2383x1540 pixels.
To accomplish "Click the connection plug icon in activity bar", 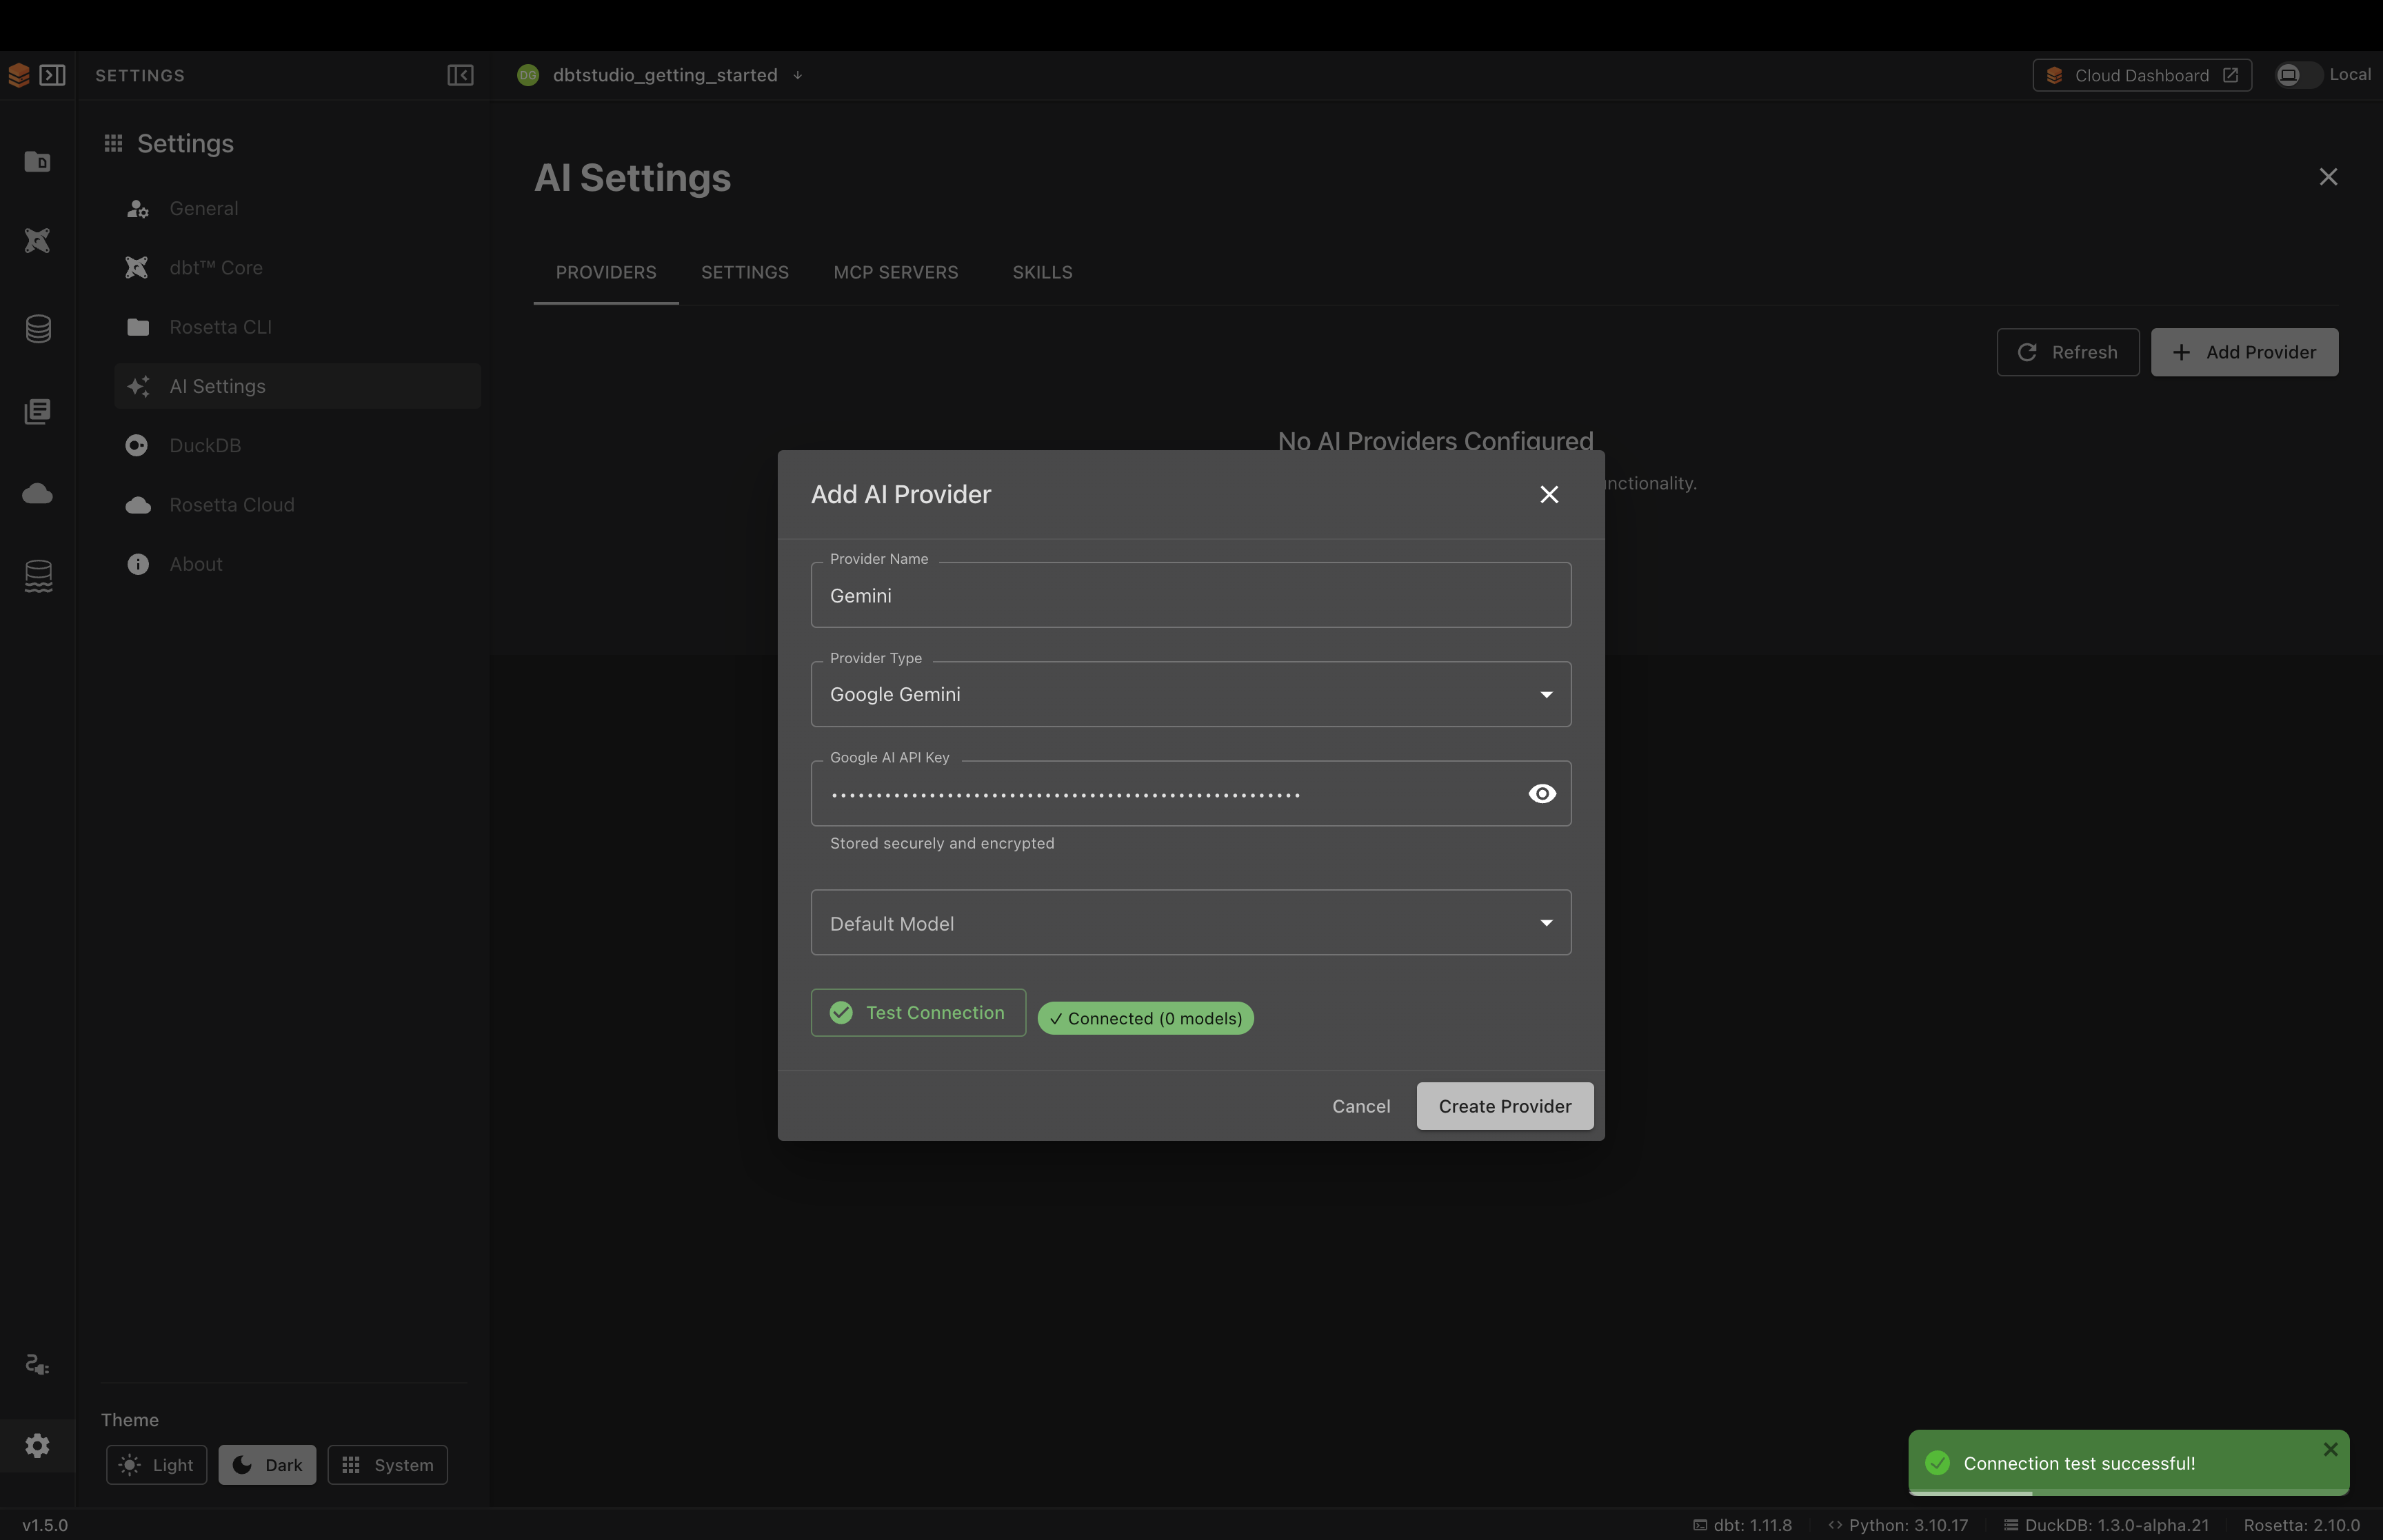I will pyautogui.click(x=37, y=1365).
